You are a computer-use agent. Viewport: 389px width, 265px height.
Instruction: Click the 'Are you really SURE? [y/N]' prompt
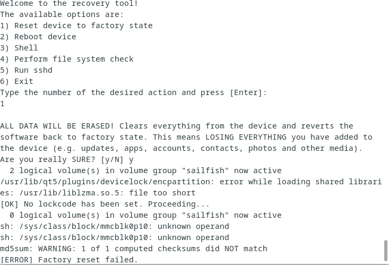tap(62, 159)
